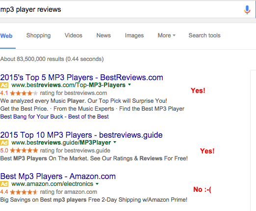
Task: Switch to the News tab
Action: point(103,35)
